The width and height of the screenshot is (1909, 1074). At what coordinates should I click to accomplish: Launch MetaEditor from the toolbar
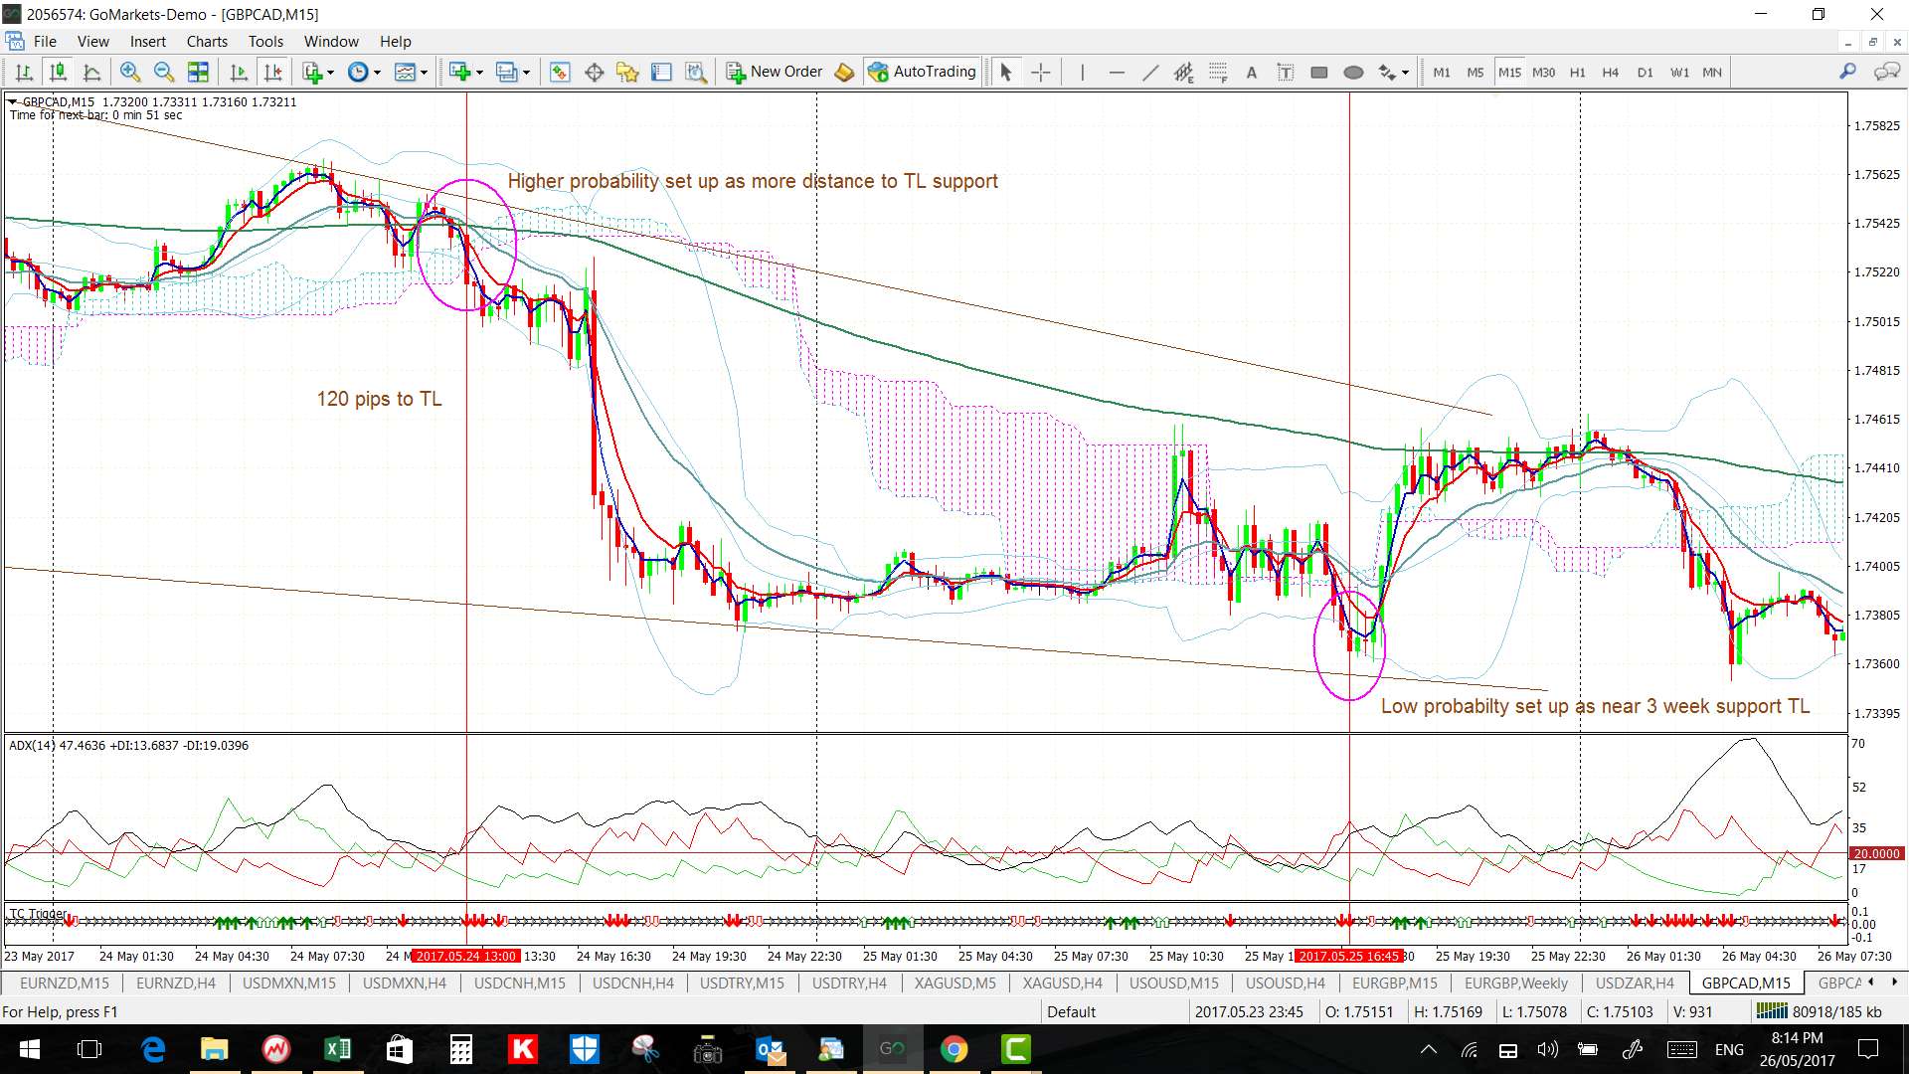click(x=844, y=72)
